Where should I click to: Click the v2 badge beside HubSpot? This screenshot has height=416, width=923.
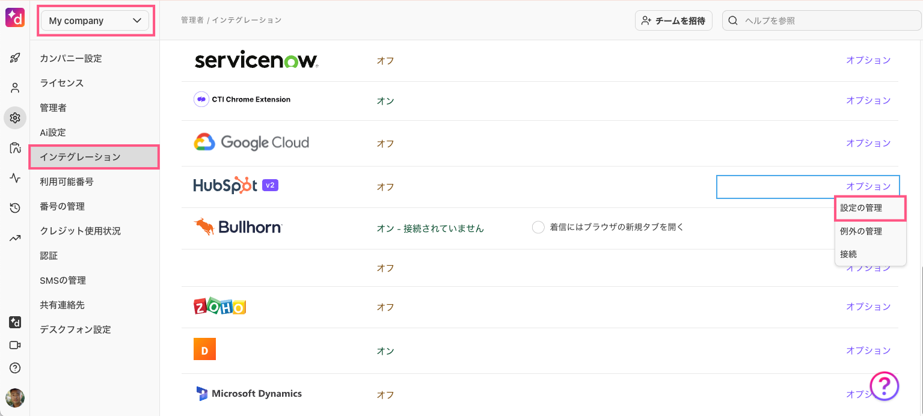(x=270, y=185)
